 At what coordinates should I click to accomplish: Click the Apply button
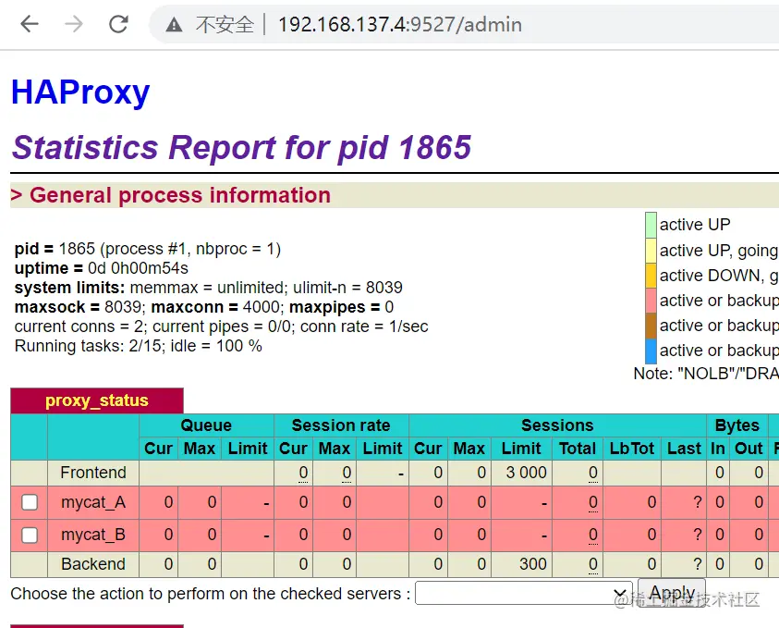(672, 593)
